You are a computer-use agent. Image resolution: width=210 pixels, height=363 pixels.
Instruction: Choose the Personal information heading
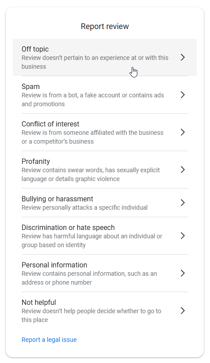[54, 265]
